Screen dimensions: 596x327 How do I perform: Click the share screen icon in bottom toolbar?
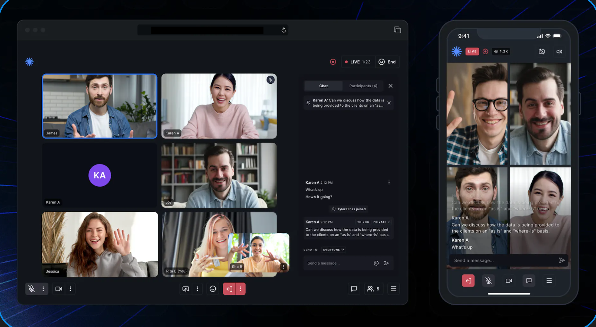pyautogui.click(x=186, y=289)
